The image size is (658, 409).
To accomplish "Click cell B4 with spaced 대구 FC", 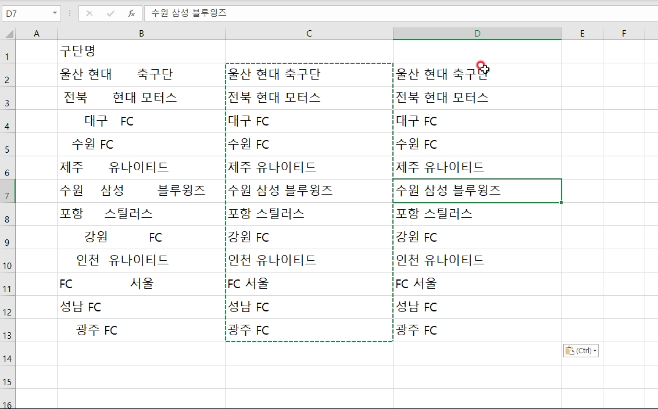I will (x=141, y=121).
